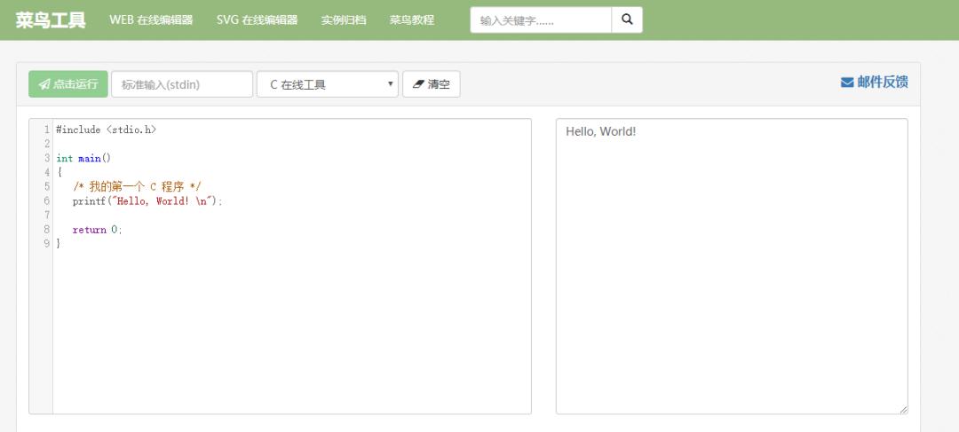
Task: Open the 菜鸟教程 nav link
Action: [x=412, y=20]
